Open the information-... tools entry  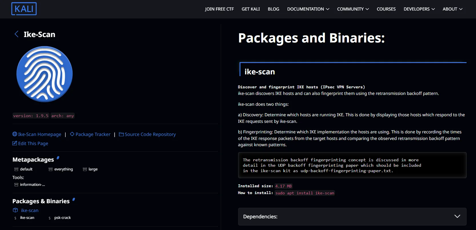click(x=32, y=184)
